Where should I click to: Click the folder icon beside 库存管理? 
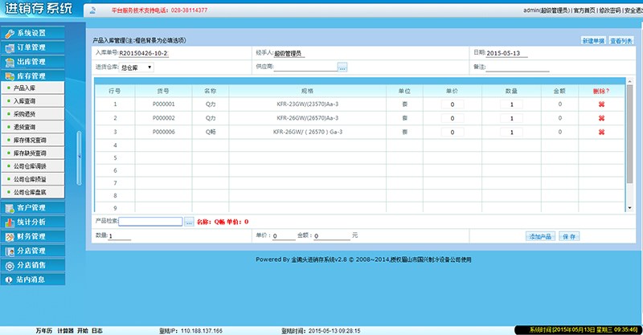point(9,76)
